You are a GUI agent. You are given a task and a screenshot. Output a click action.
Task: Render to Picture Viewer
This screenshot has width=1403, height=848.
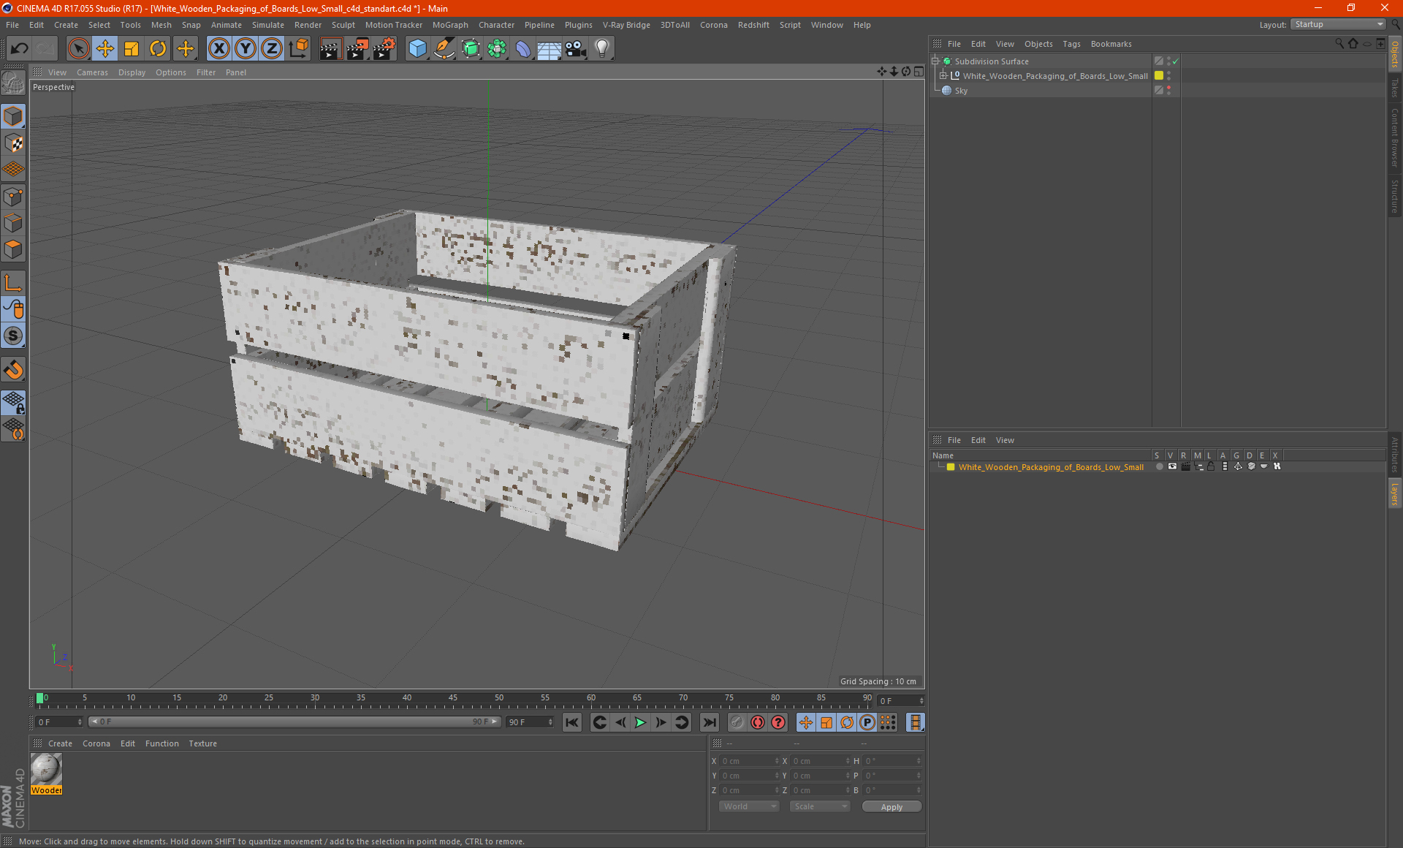pyautogui.click(x=357, y=49)
